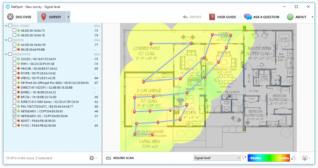Viewport: 318px width, 168px height.
Task: Switch to the Discover mode tab
Action: [x=19, y=17]
